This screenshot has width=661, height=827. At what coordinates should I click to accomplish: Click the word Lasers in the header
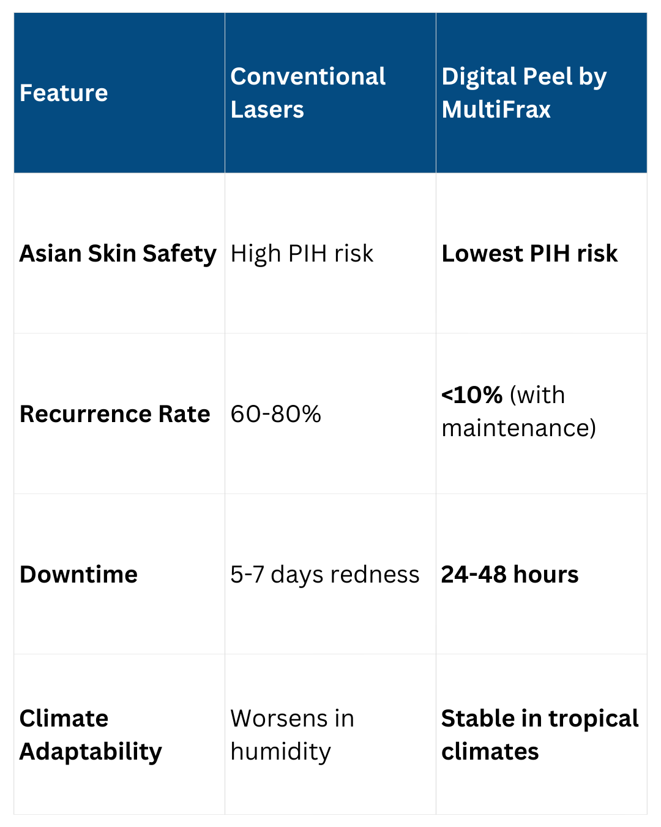point(267,110)
